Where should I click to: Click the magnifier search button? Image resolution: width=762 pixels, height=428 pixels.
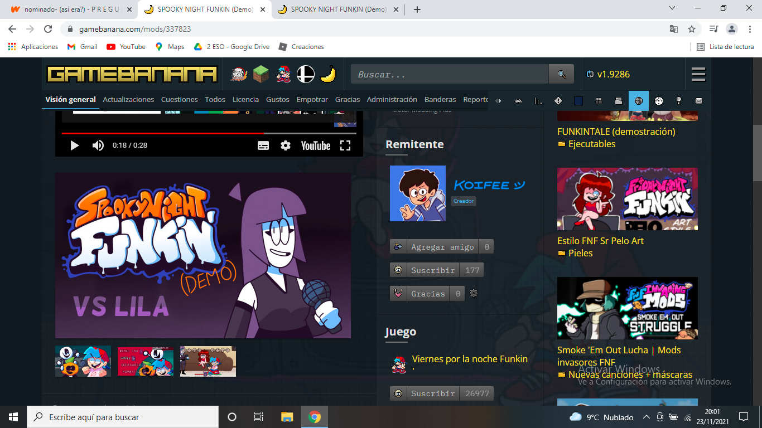pyautogui.click(x=561, y=74)
